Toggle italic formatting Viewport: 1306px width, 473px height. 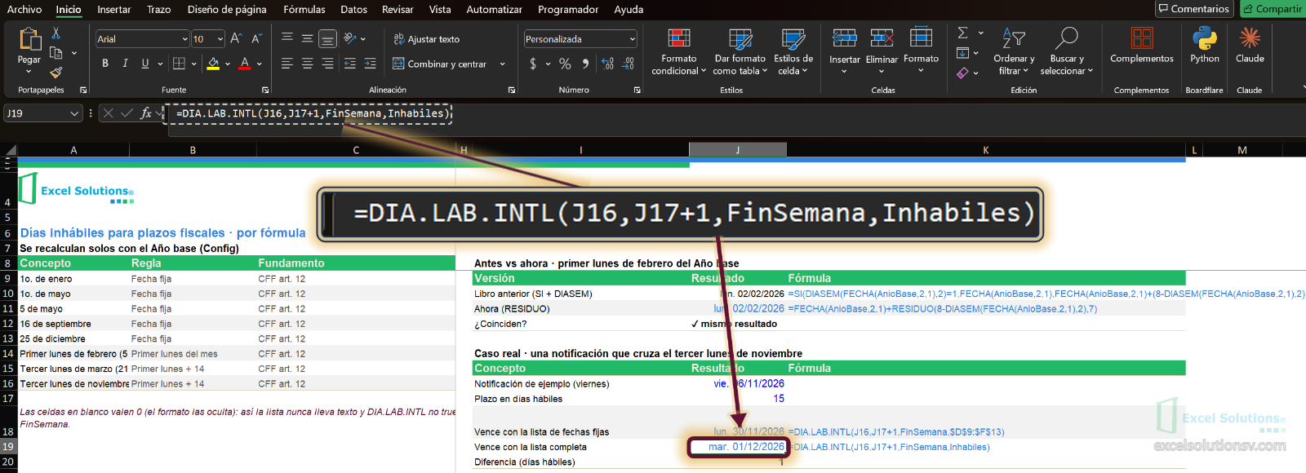pyautogui.click(x=125, y=64)
